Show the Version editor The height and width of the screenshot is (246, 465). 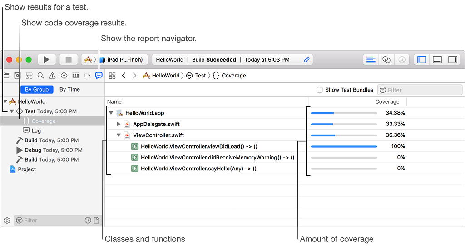[x=401, y=59]
